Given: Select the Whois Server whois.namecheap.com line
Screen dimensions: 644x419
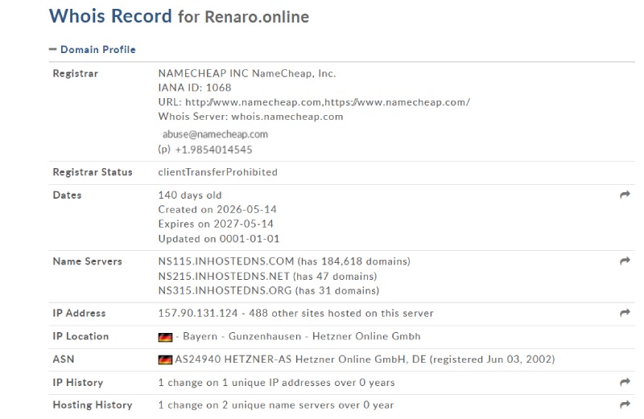Looking at the screenshot, I should click(250, 117).
